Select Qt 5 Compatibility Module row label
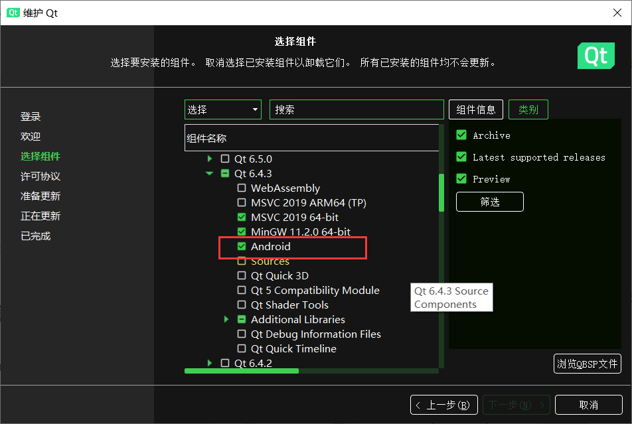 pos(315,290)
